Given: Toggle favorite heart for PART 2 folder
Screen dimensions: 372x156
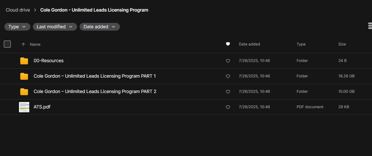Looking at the screenshot, I should coord(228,92).
